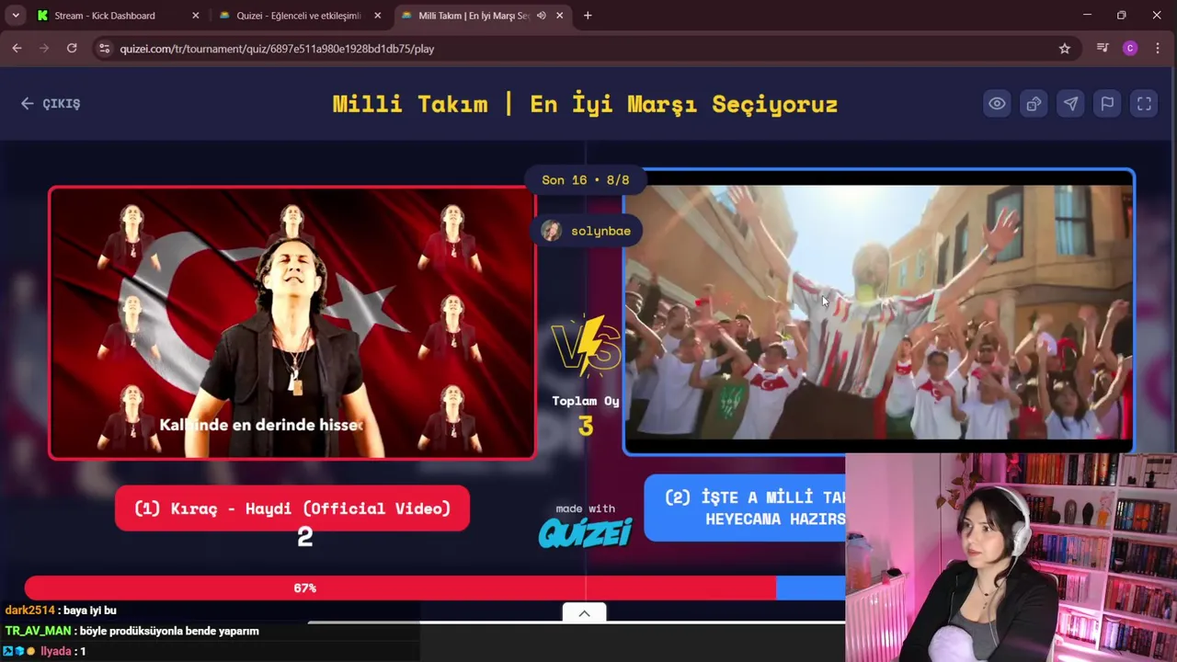Click chat username llyada

[56, 651]
